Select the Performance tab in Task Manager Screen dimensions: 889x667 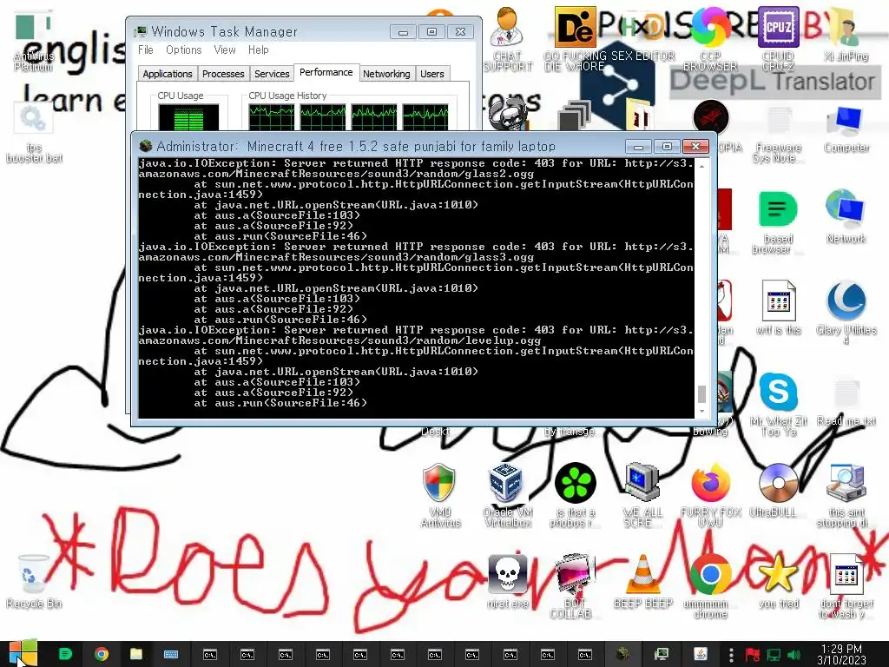point(326,72)
